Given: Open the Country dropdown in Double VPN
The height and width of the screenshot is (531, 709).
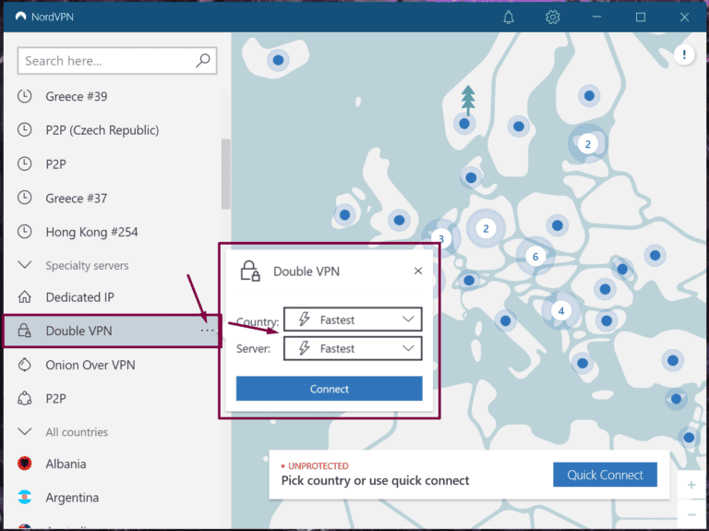Looking at the screenshot, I should (x=353, y=320).
